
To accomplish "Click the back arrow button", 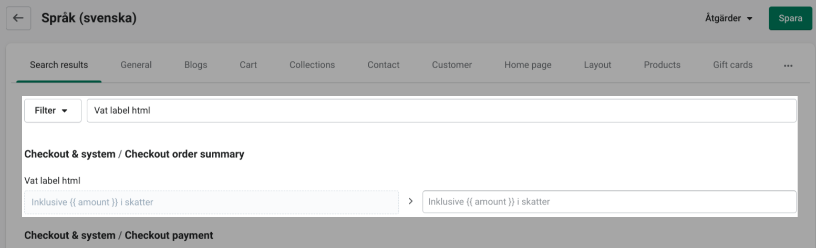I will pyautogui.click(x=18, y=18).
